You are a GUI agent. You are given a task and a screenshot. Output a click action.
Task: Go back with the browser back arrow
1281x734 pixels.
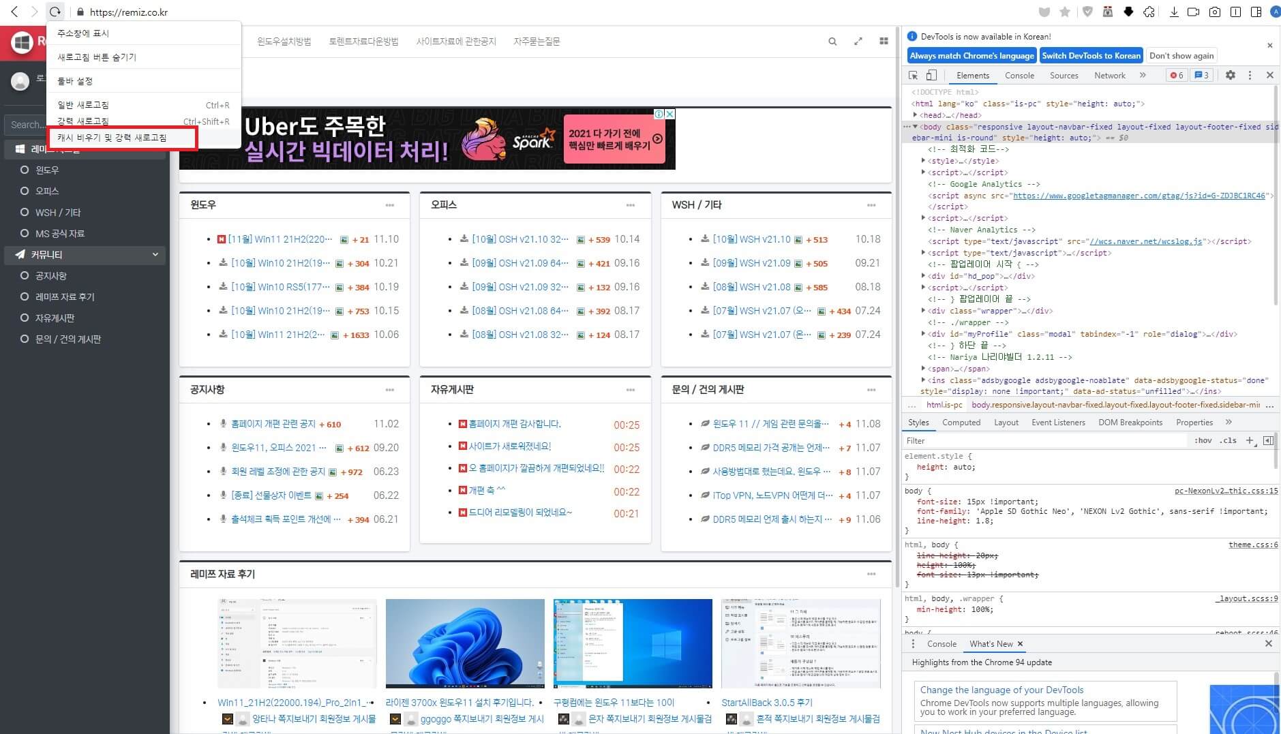tap(15, 12)
